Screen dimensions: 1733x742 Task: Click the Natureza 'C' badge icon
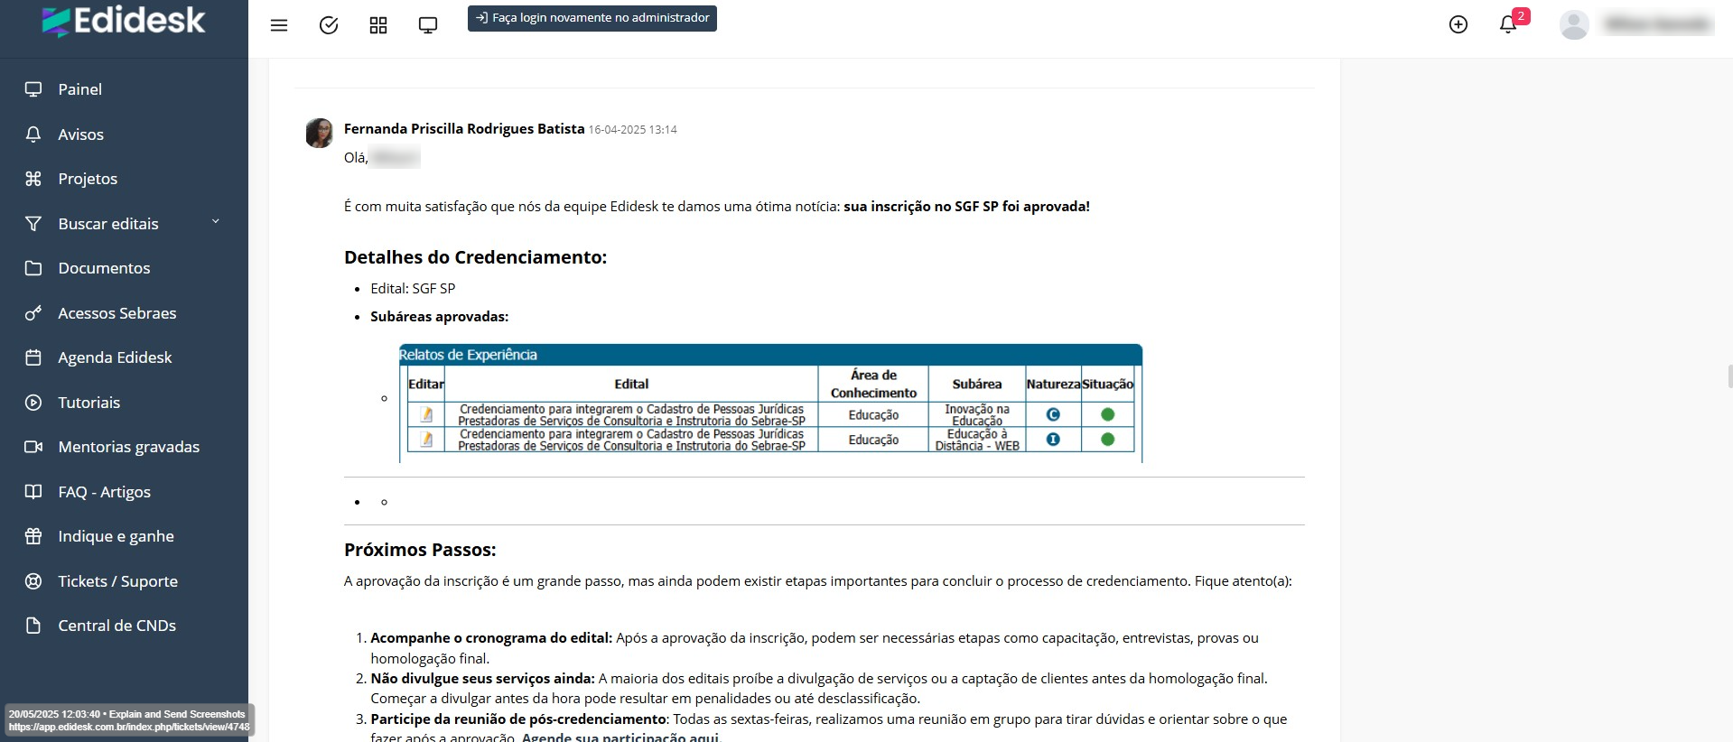click(1052, 414)
